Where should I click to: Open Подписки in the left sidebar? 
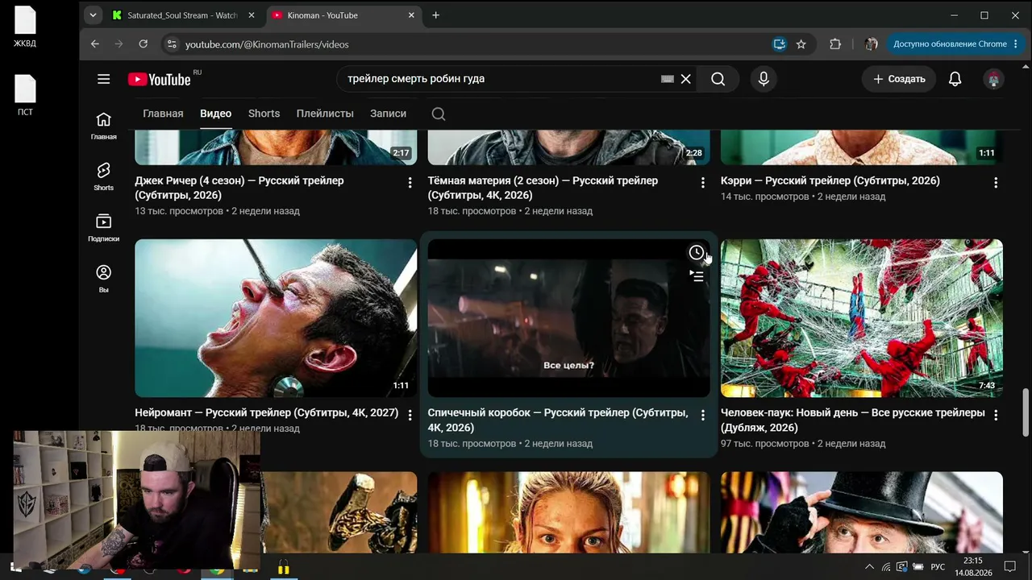coord(103,228)
